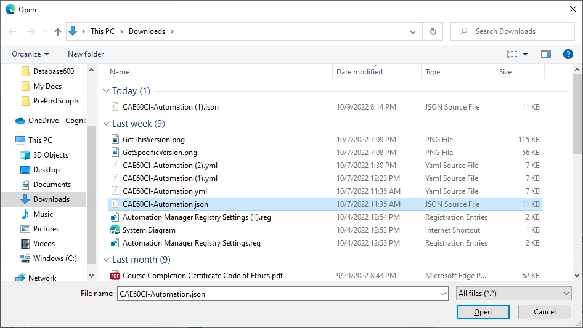The width and height of the screenshot is (583, 328).
Task: Select the System Diagram internet shortcut
Action: coord(149,230)
